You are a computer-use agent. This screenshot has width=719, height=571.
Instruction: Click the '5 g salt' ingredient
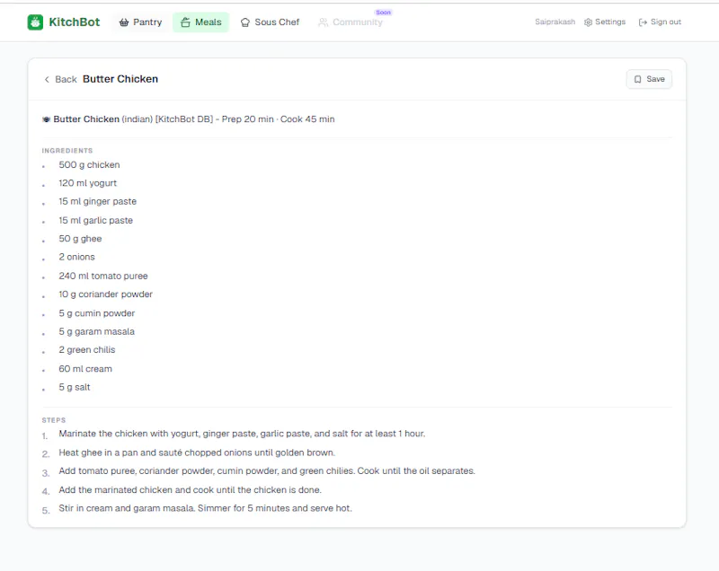(75, 387)
